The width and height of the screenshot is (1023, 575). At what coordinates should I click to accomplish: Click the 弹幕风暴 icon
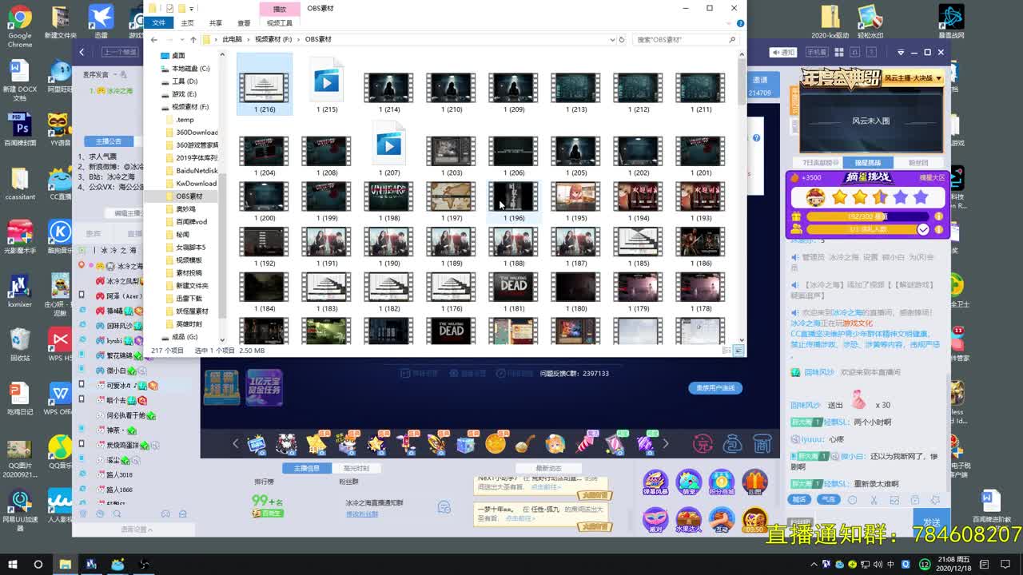click(655, 483)
